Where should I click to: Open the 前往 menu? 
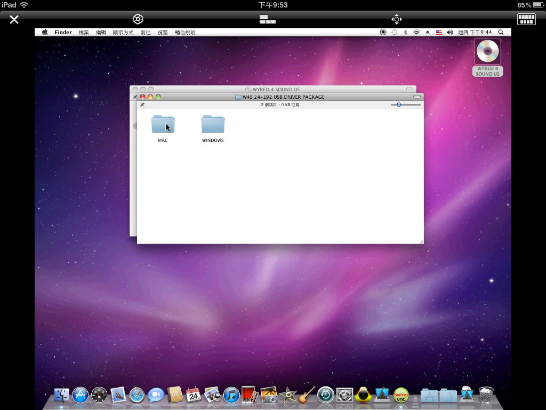(146, 32)
